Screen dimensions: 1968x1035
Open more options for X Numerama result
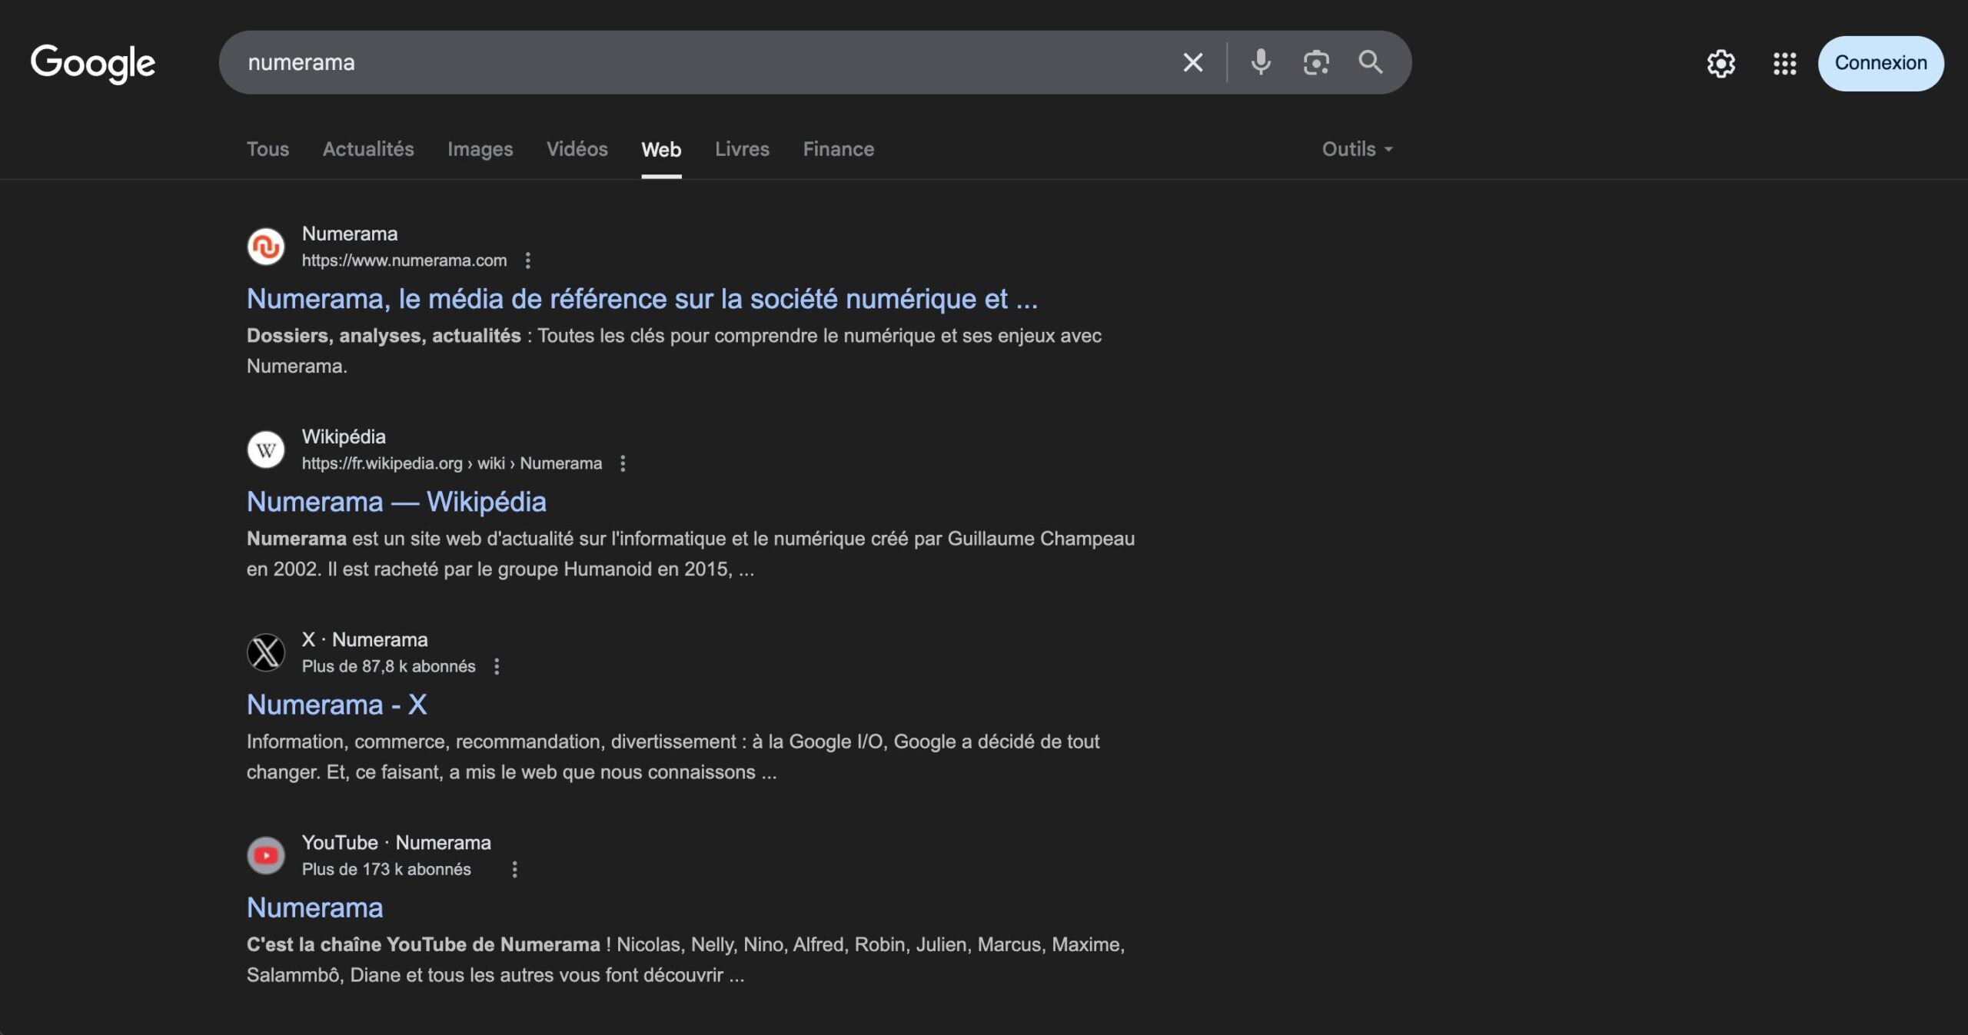tap(497, 666)
